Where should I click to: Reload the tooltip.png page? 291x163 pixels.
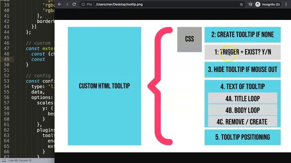click(74, 4)
